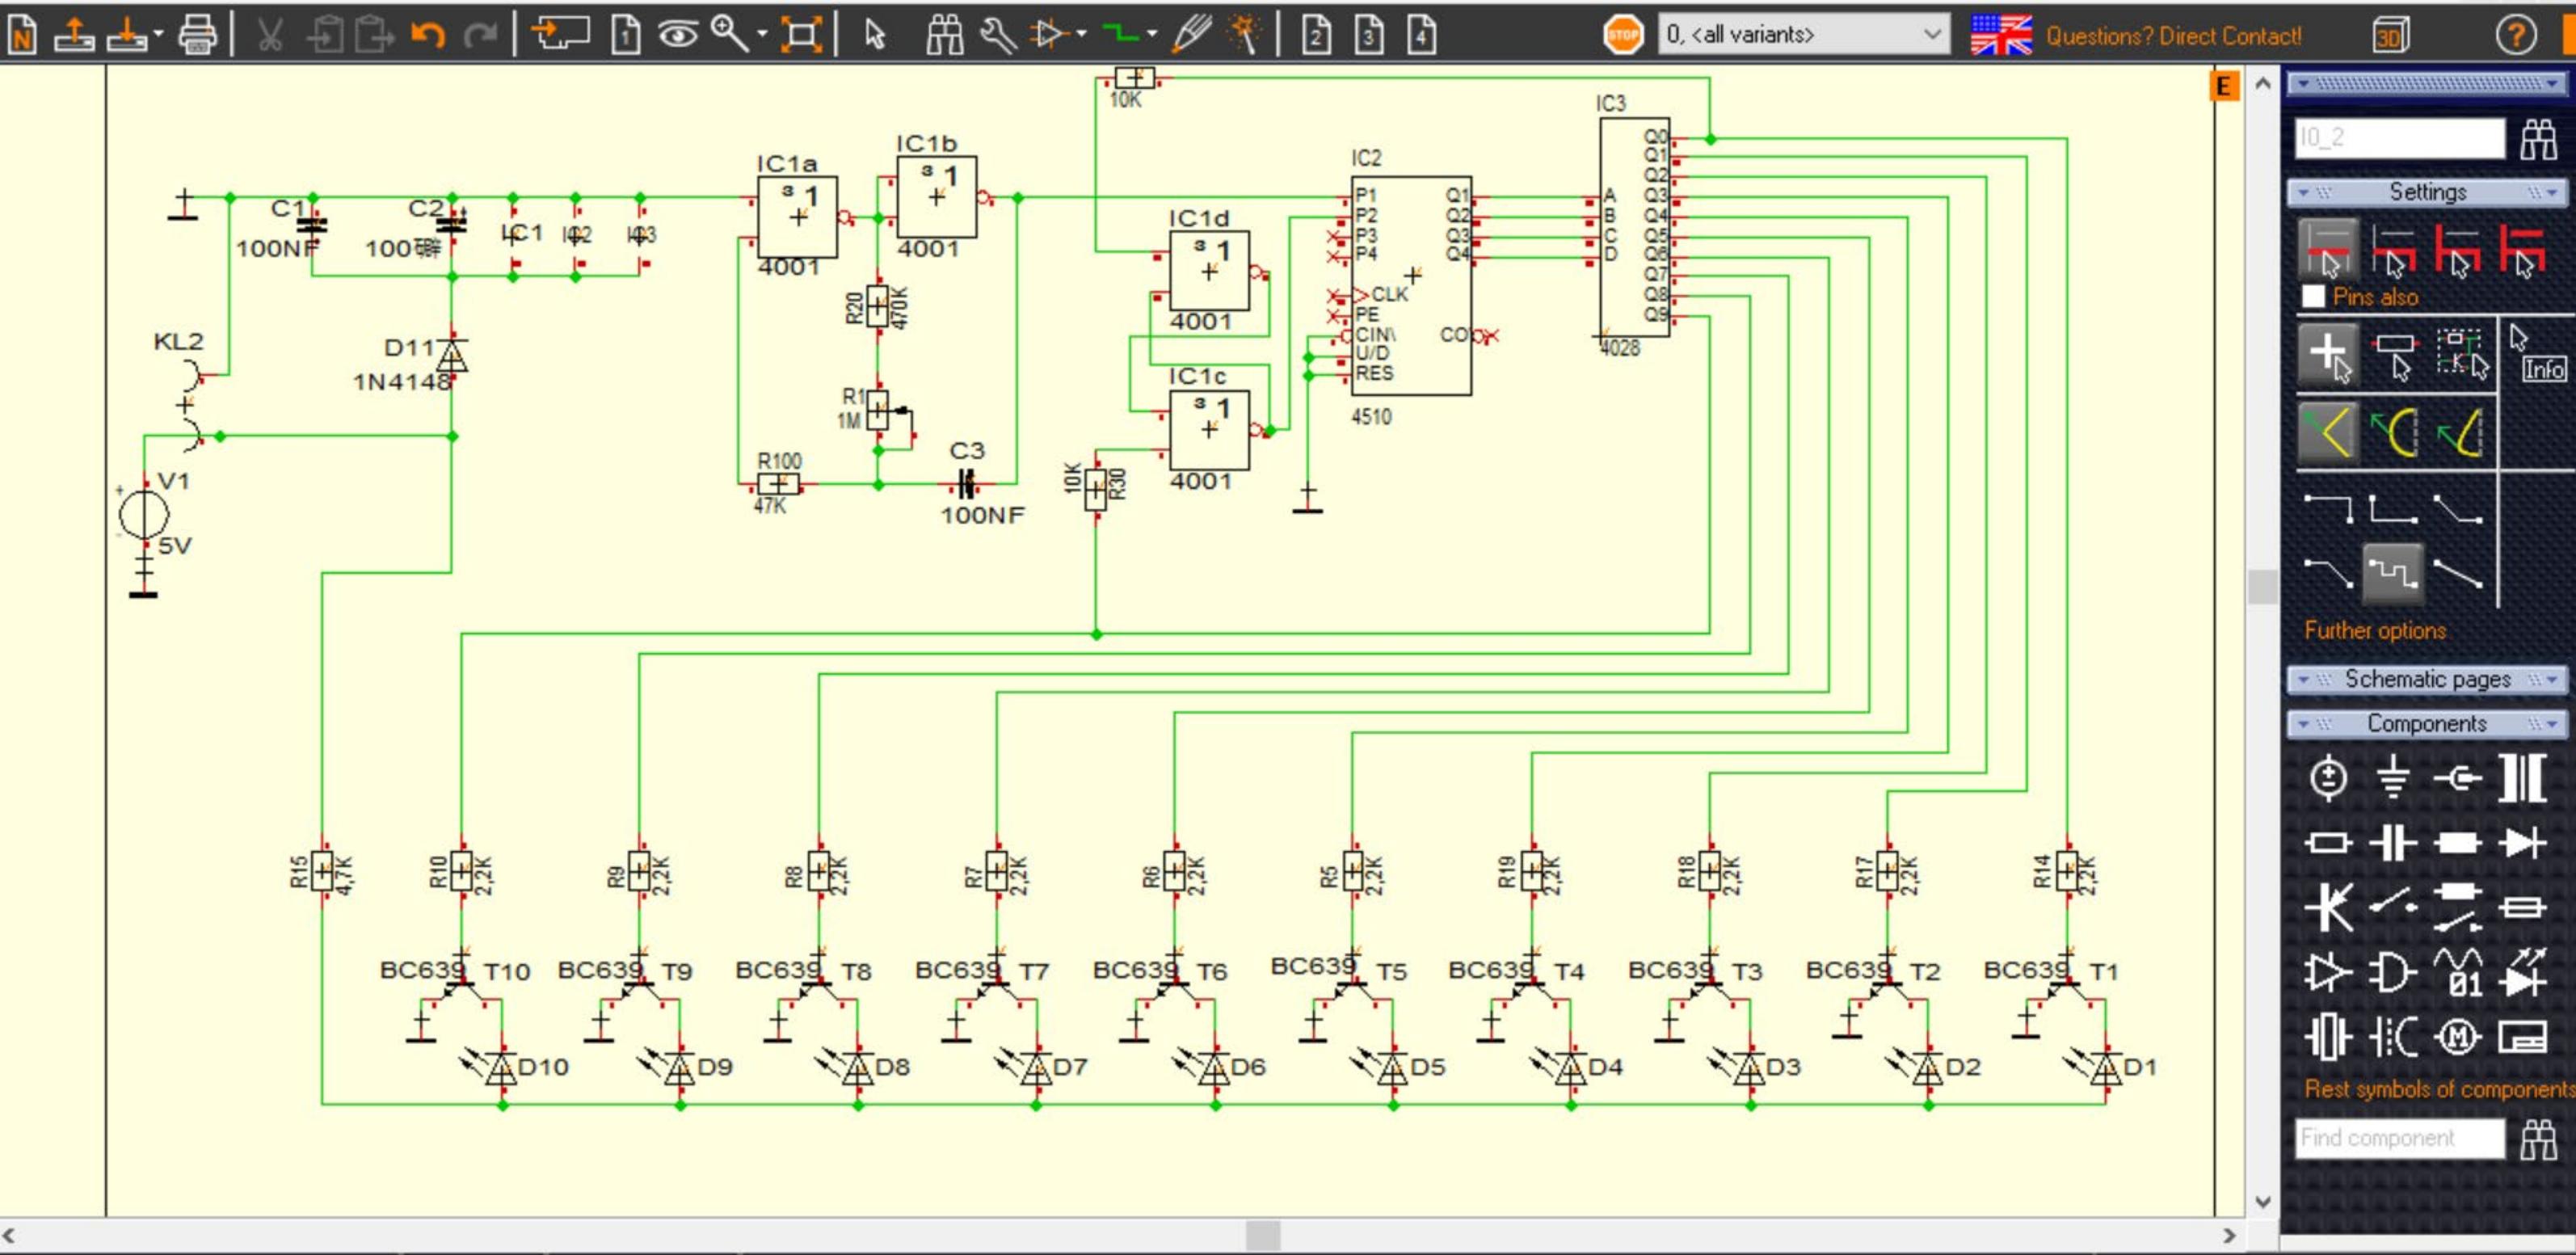
Task: Click the orange E marker button
Action: tap(2222, 86)
